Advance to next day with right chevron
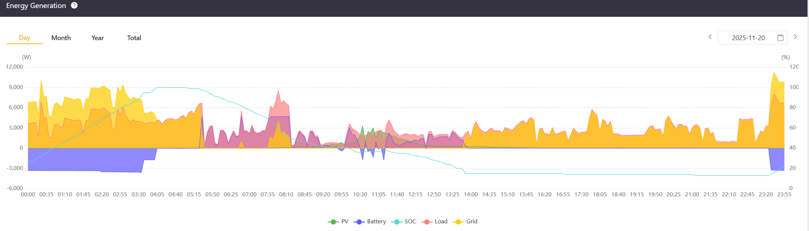809x231 pixels. (795, 37)
